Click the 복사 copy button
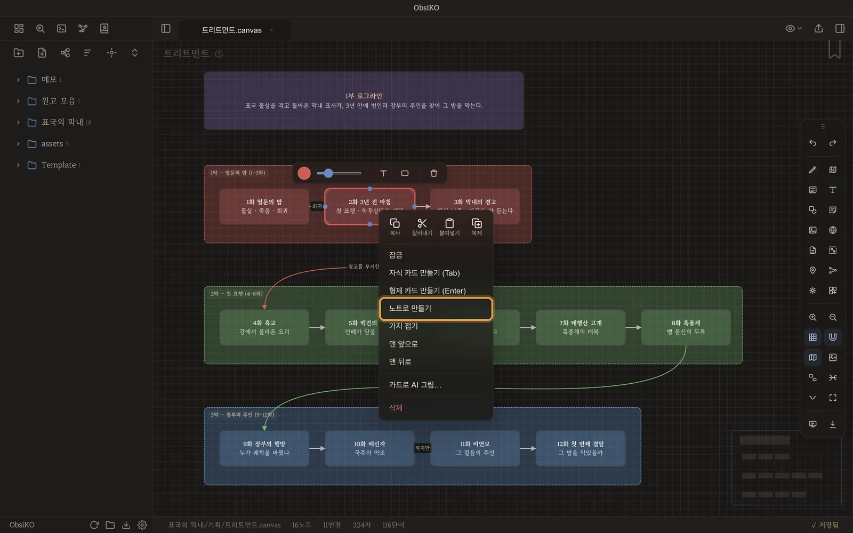Viewport: 853px width, 533px height. click(x=395, y=227)
